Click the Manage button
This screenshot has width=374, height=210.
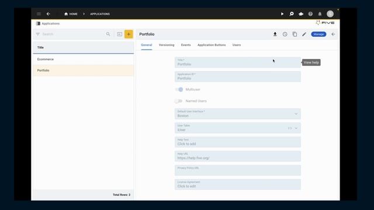318,34
